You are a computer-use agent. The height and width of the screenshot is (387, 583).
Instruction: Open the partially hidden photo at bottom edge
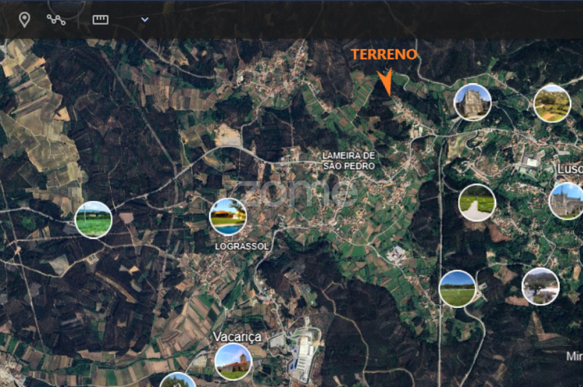pos(177,381)
